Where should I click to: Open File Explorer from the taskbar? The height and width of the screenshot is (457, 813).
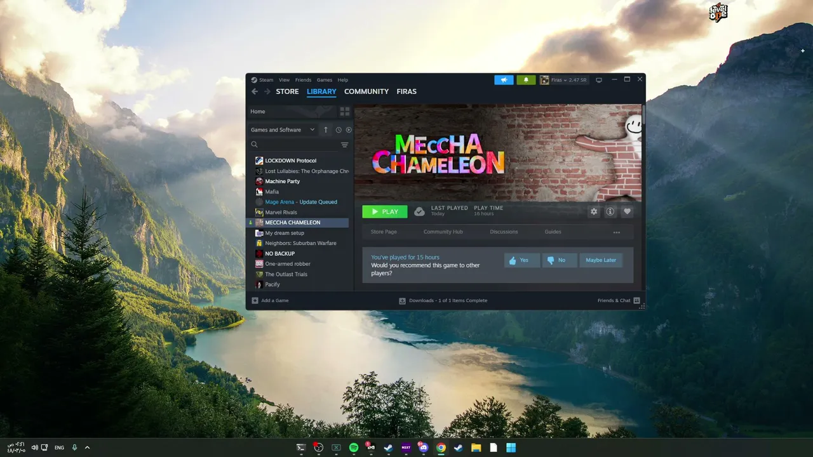coord(476,447)
